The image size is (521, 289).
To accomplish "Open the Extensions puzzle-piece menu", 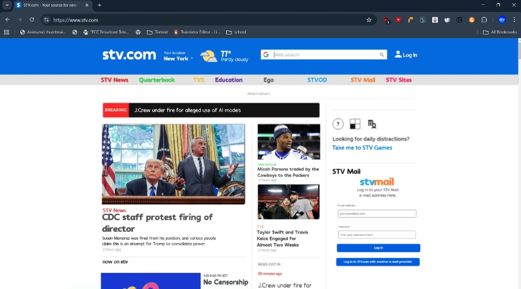I will pos(484,20).
